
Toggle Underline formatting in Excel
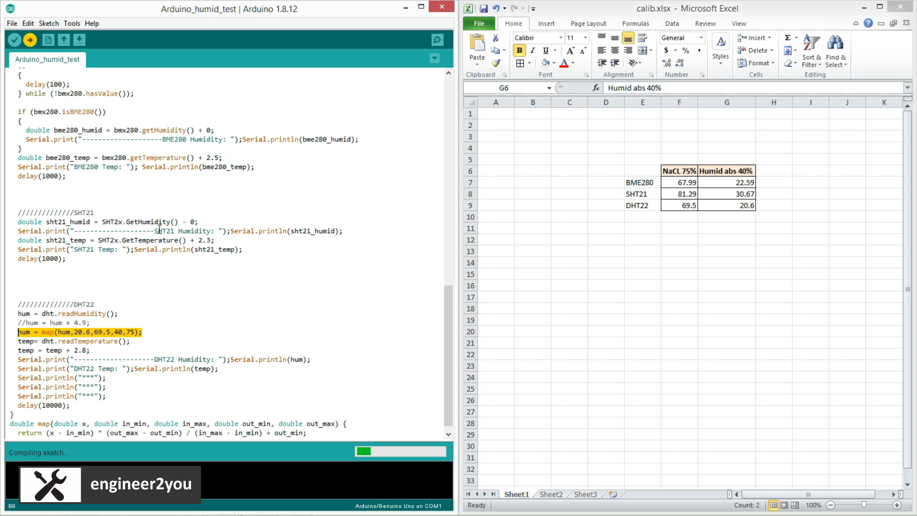(x=545, y=51)
